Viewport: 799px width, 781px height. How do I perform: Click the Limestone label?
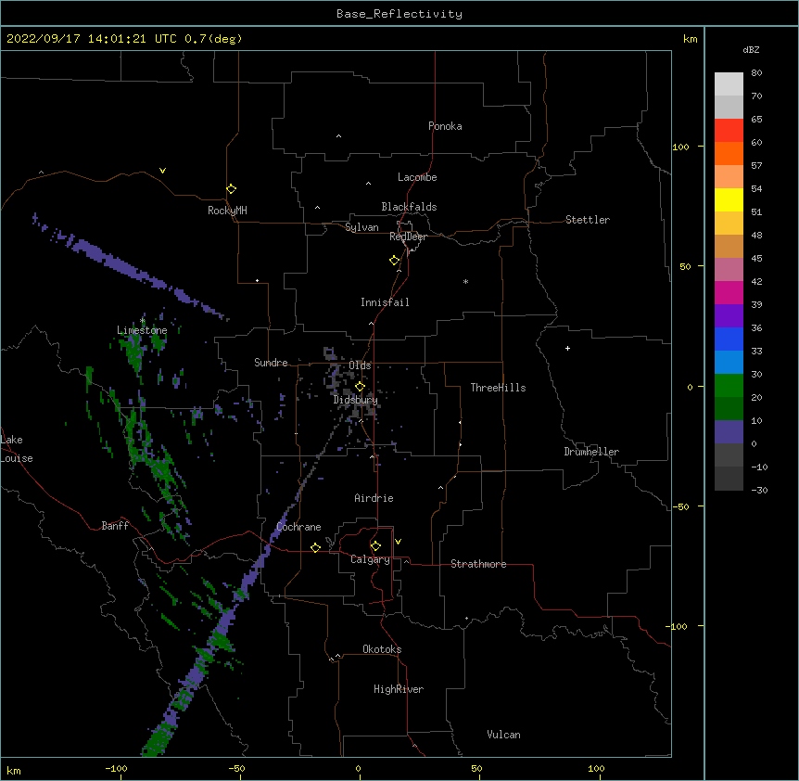pos(142,330)
